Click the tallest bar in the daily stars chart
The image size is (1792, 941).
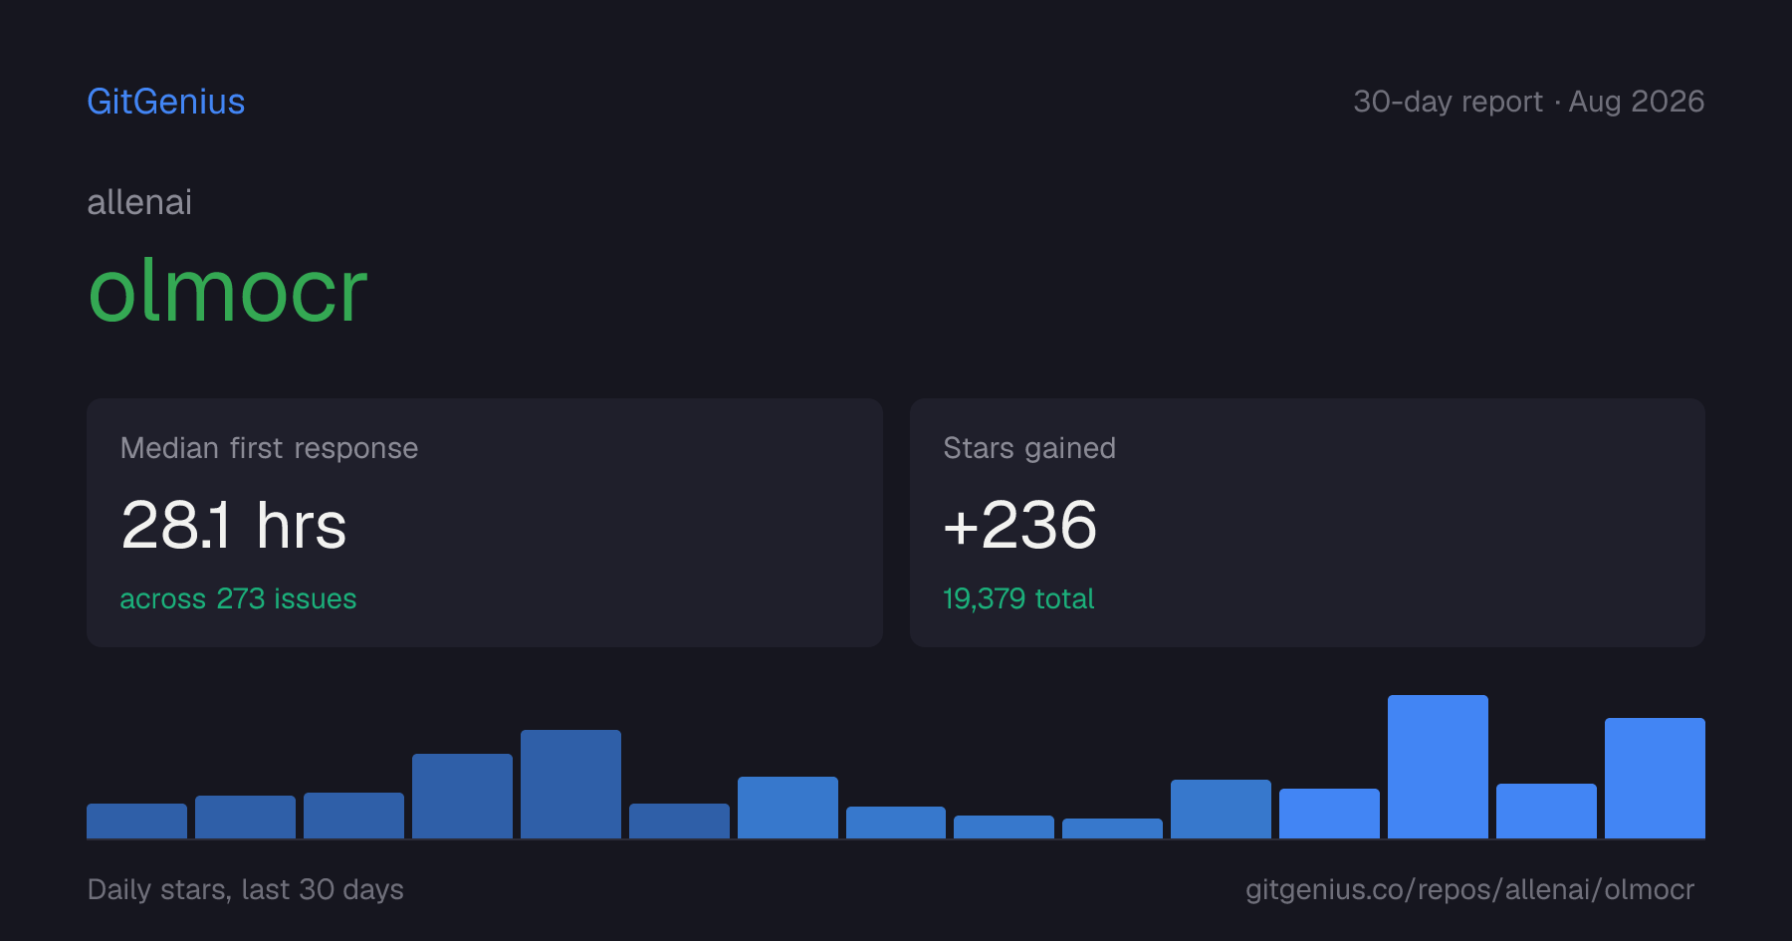[1438, 767]
